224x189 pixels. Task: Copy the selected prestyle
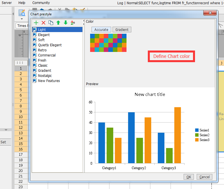[51, 23]
